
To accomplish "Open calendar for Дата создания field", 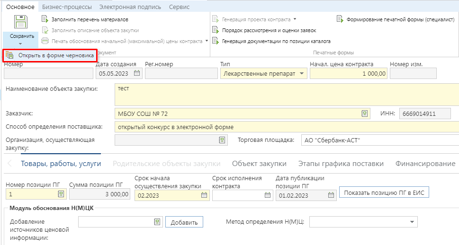I will (137, 73).
